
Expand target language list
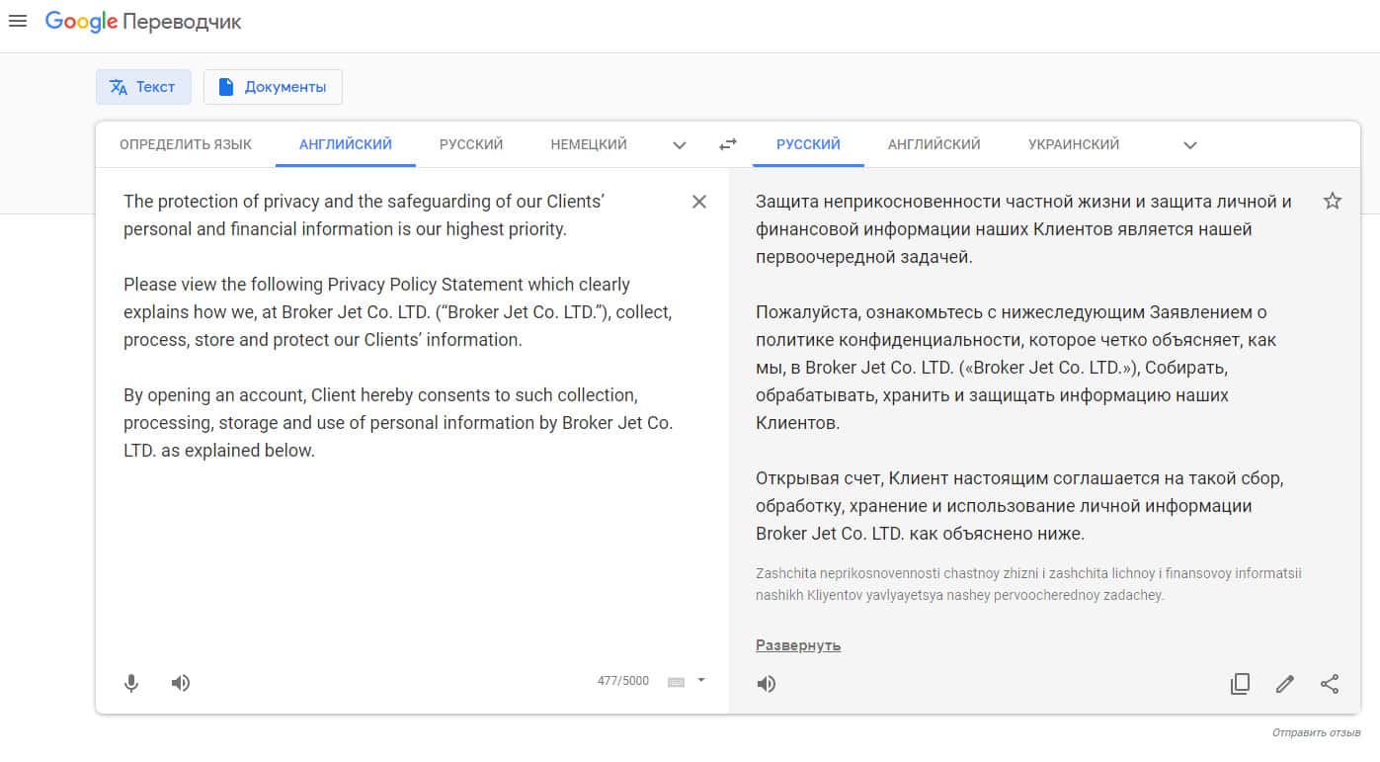point(1190,145)
